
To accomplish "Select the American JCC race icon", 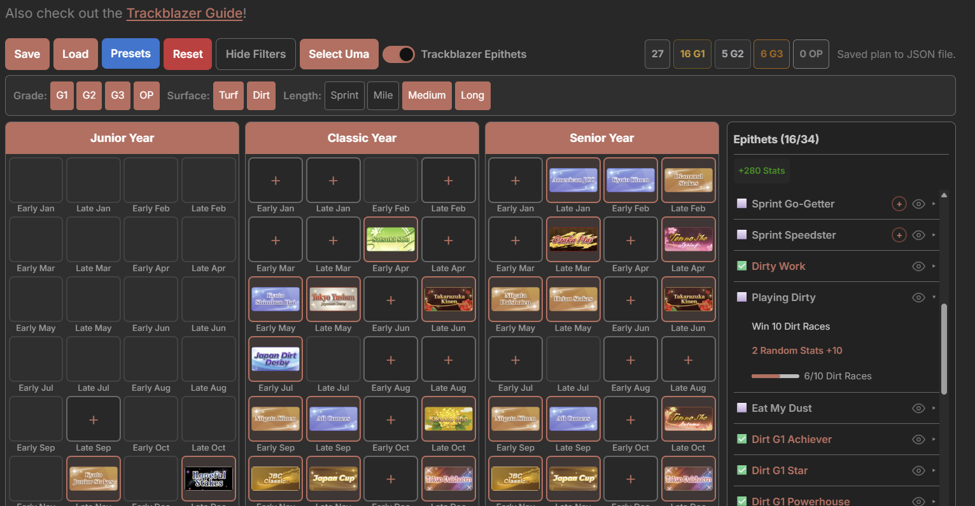I will pos(573,179).
